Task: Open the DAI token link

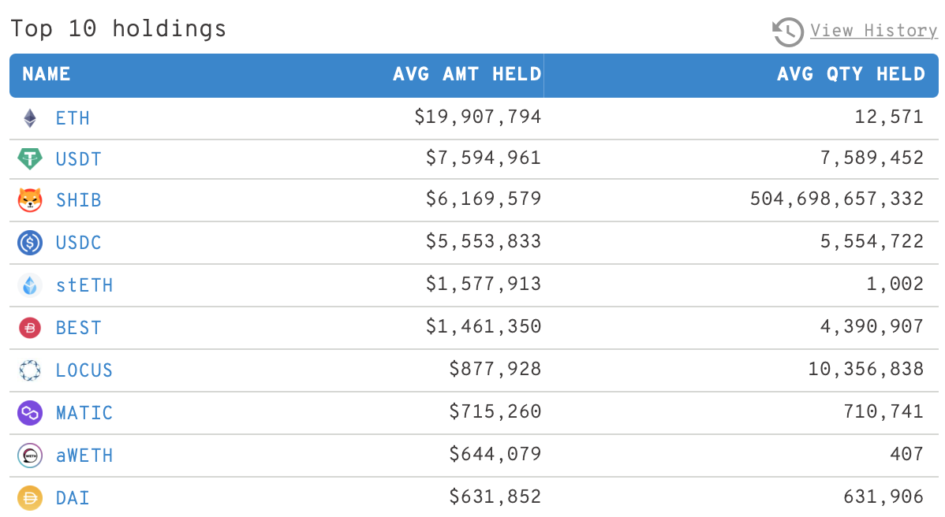Action: pyautogui.click(x=73, y=498)
